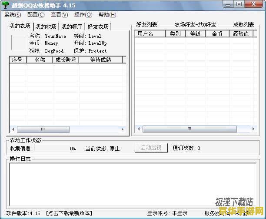Switch to the 我的农场 tab
266x219 pixels.
point(20,26)
